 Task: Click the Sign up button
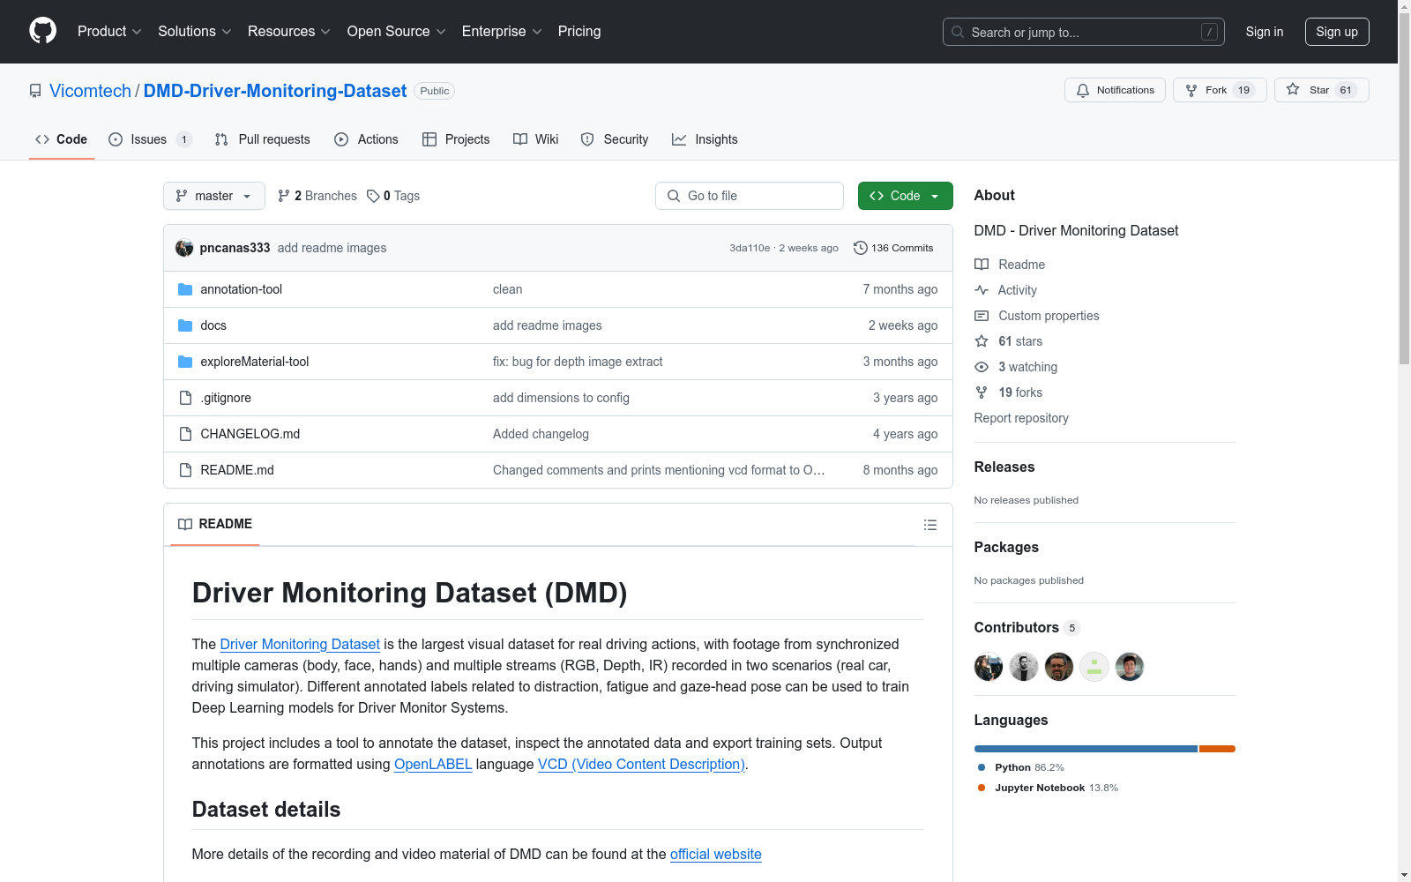pos(1337,32)
